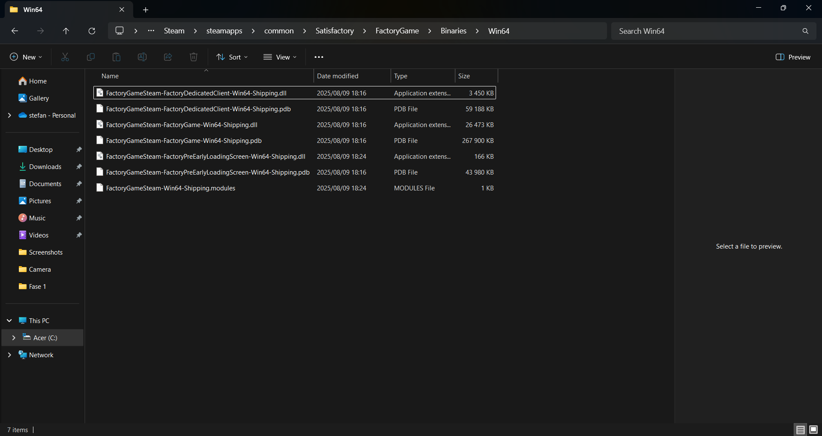Screen dimensions: 822x436
Task: Expand stefan - Personal OneDrive tree
Action: coord(9,116)
